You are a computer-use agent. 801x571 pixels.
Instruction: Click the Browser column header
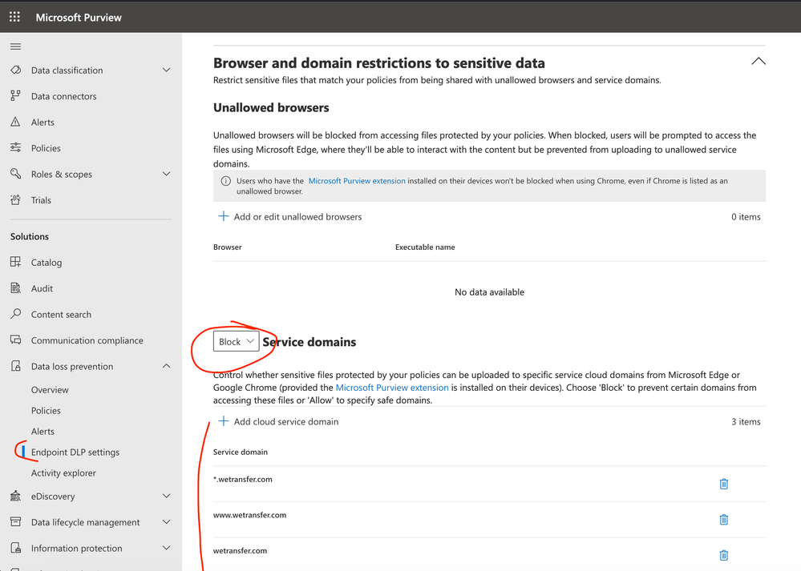pos(228,247)
